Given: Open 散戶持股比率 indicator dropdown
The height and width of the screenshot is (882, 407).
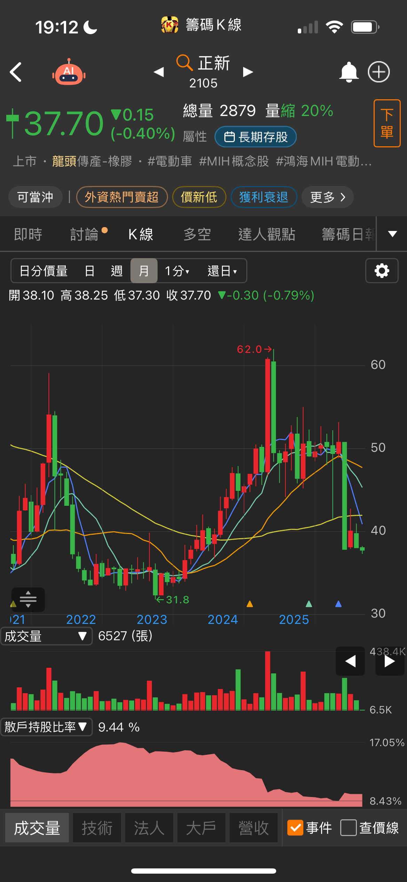Looking at the screenshot, I should (x=46, y=727).
